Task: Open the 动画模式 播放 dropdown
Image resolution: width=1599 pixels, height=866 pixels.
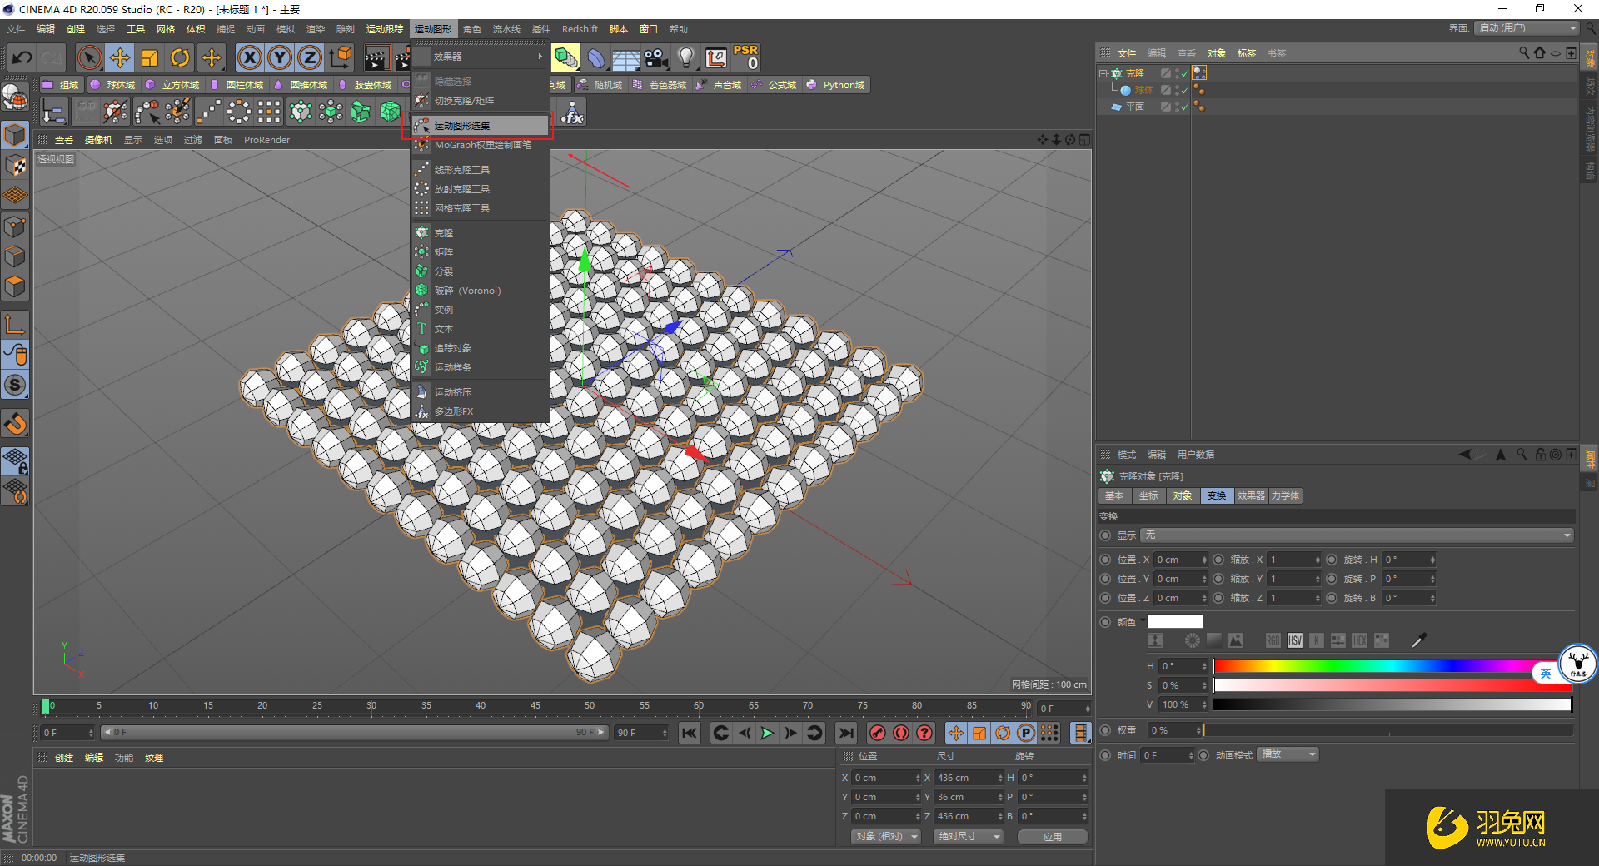Action: tap(1288, 754)
